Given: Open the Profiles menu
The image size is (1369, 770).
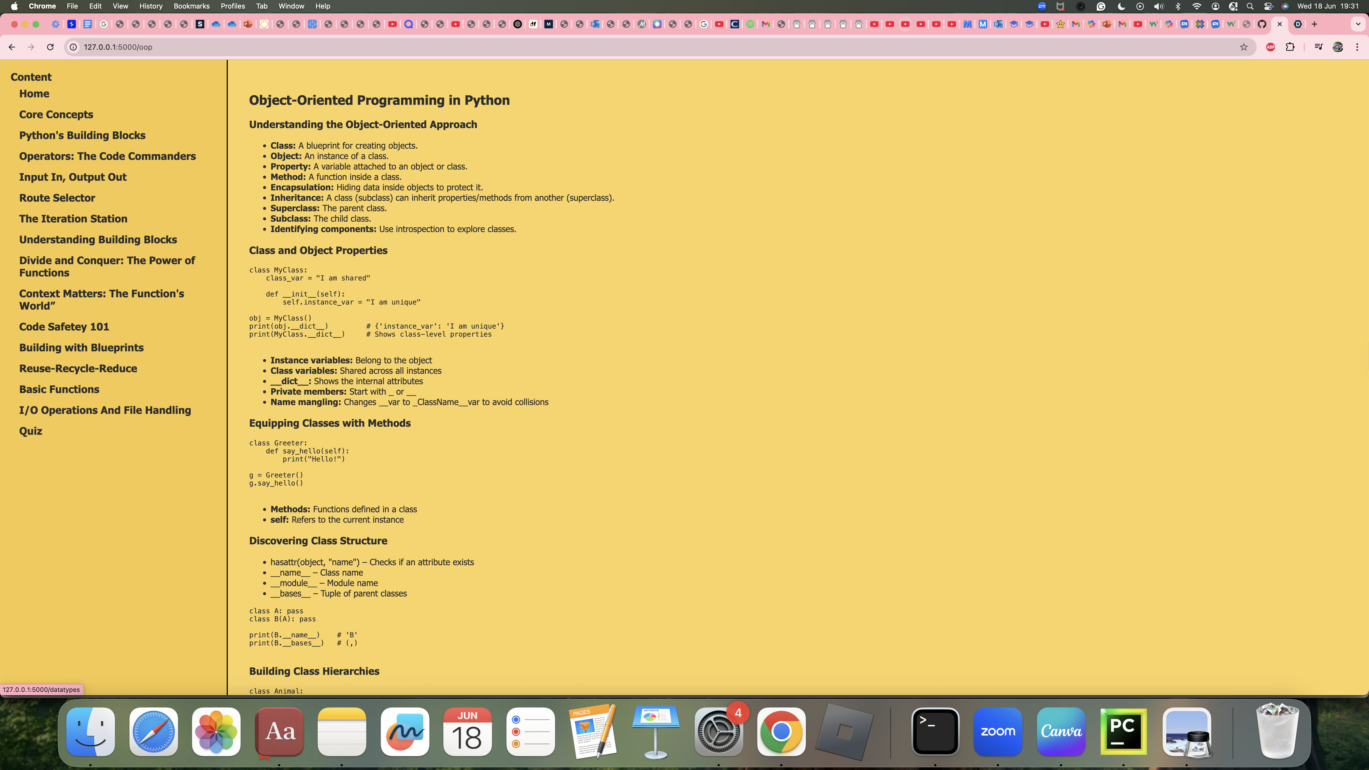Looking at the screenshot, I should (232, 6).
